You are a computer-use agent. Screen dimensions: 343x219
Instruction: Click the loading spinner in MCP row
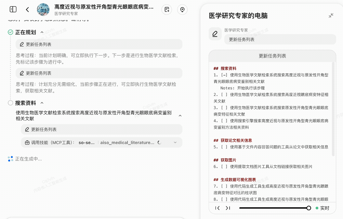[159, 143]
